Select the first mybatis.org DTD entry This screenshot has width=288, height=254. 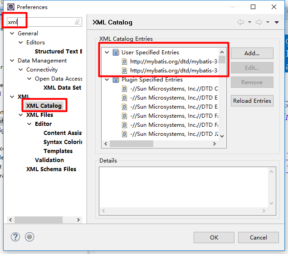point(174,62)
